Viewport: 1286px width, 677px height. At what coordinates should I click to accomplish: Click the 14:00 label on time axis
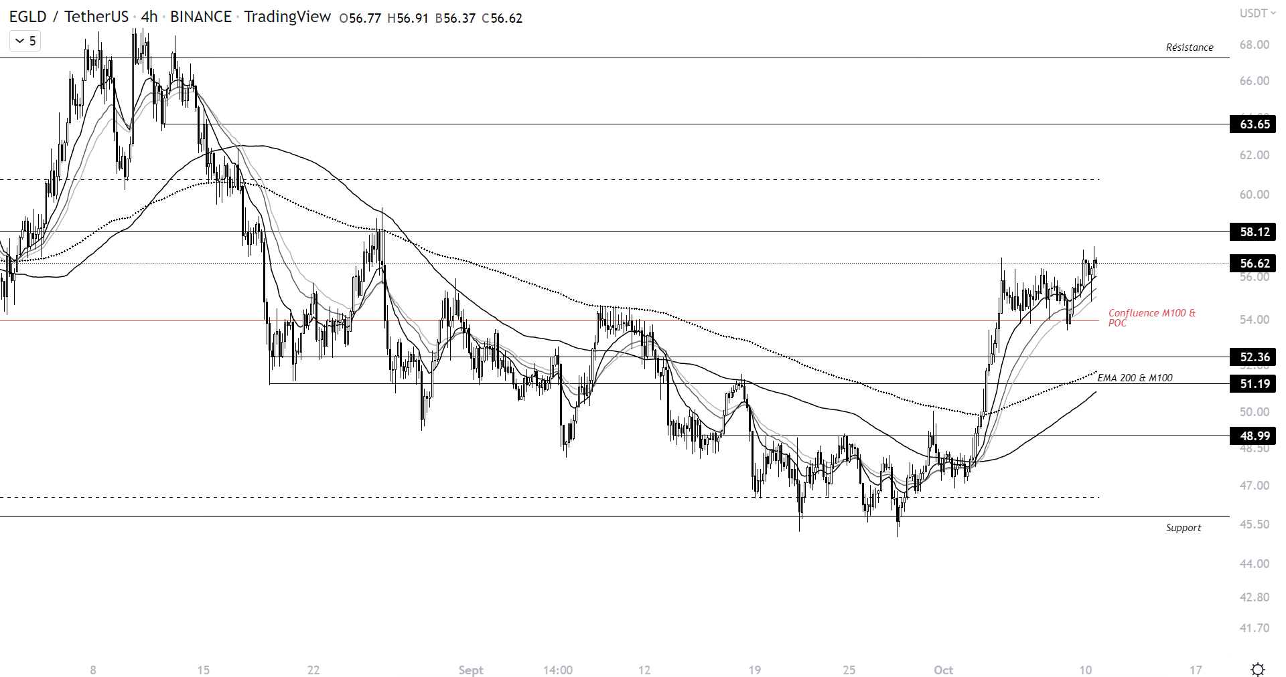coord(557,670)
